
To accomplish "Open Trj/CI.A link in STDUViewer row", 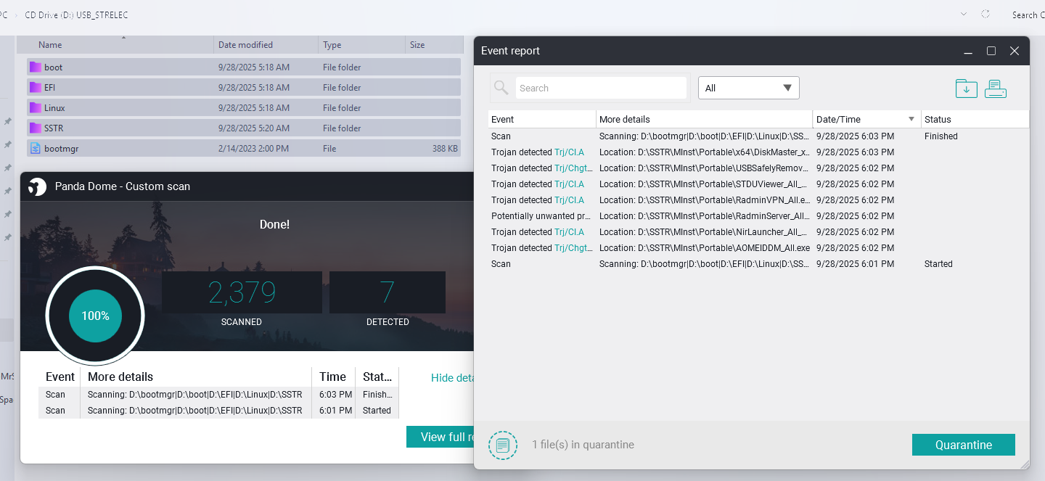I will click(x=570, y=184).
